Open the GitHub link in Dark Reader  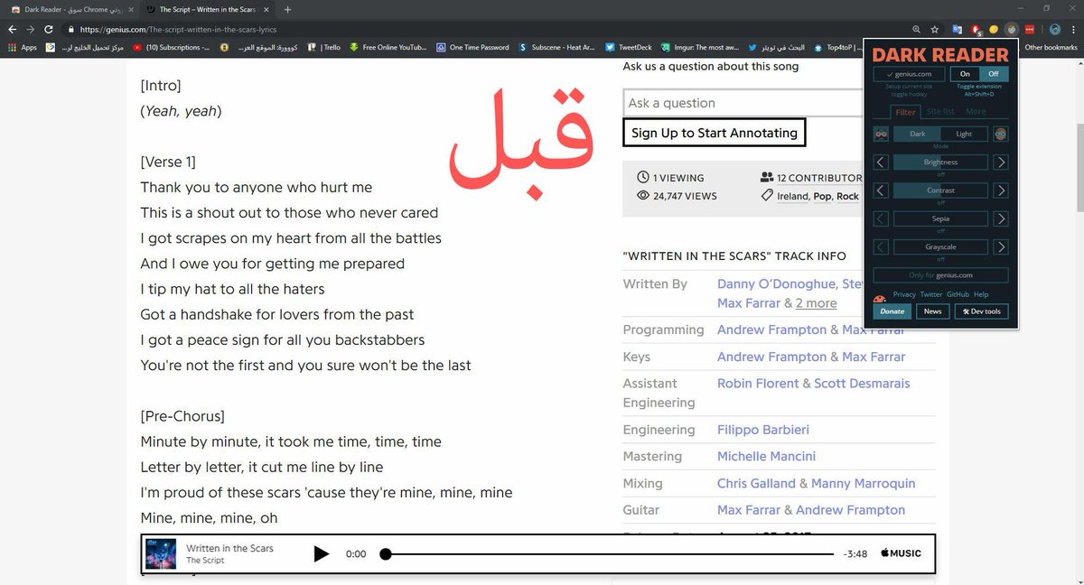click(x=958, y=294)
